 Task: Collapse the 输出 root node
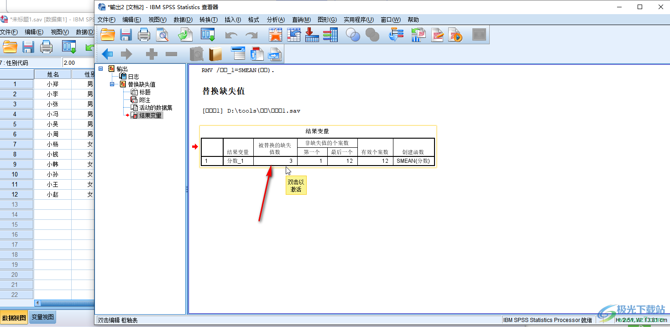click(x=101, y=68)
